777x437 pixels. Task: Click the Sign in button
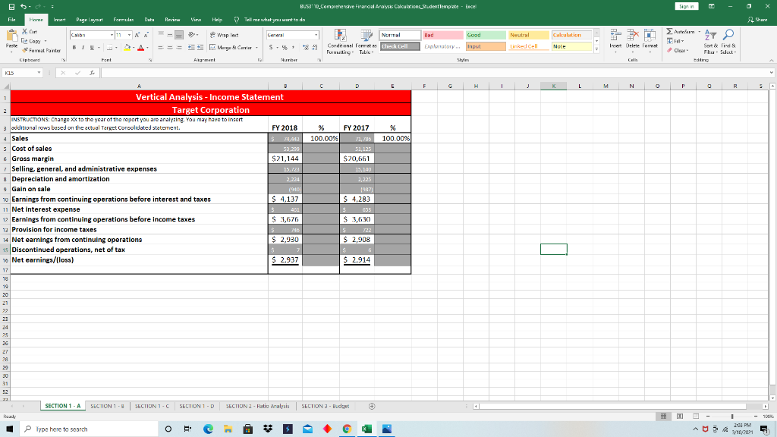point(685,5)
